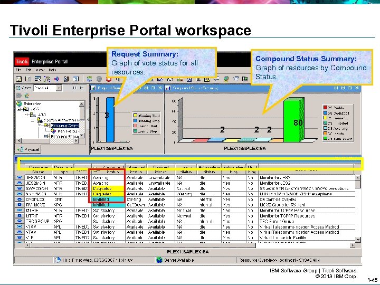
Task: Click the Desired Status column header
Action: point(160,169)
